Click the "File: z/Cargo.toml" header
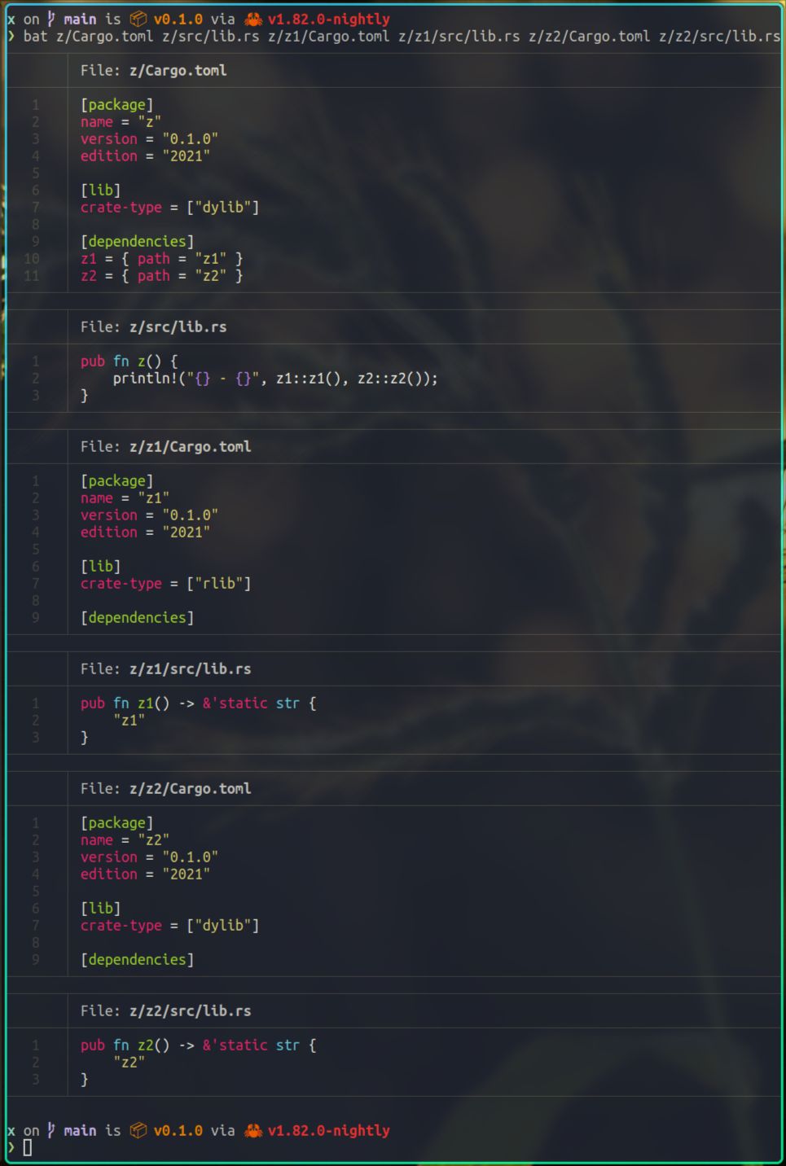 tap(153, 71)
